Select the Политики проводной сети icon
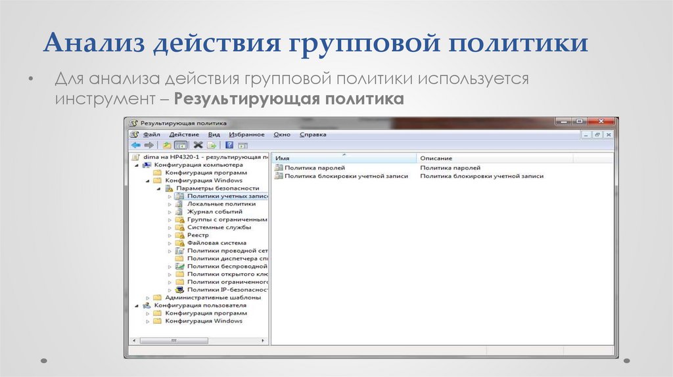The height and width of the screenshot is (377, 673). click(x=180, y=251)
